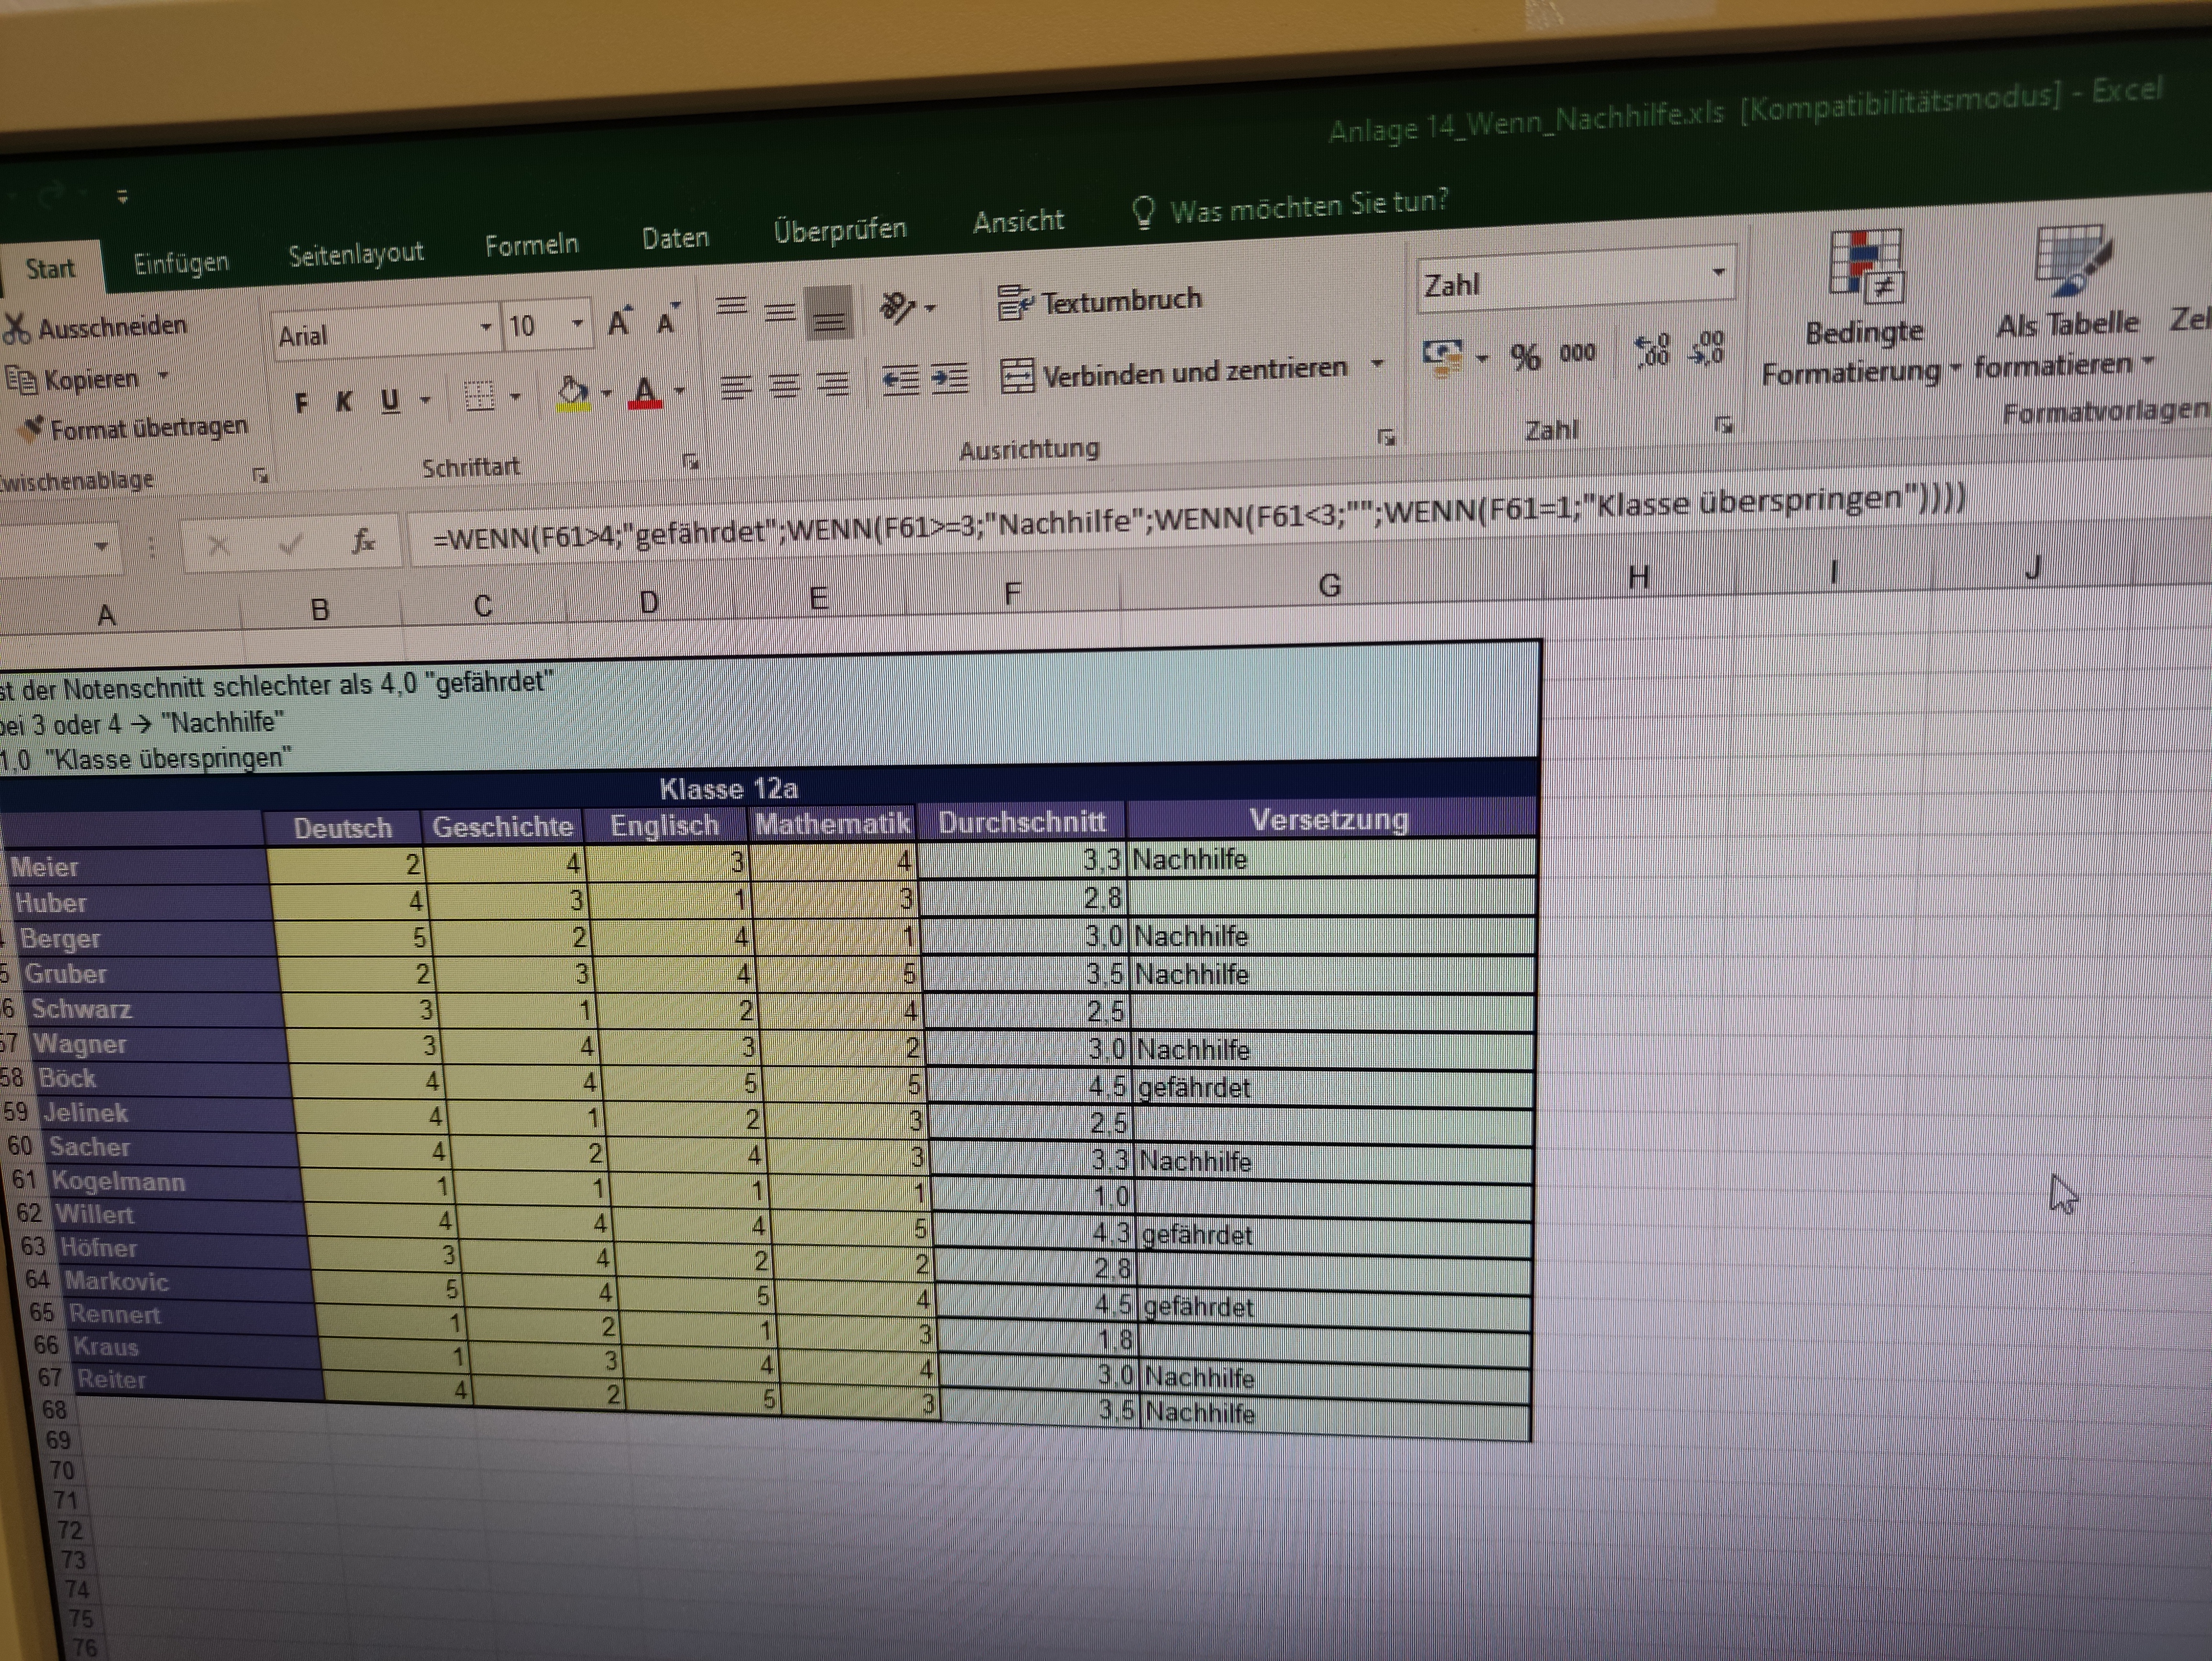The width and height of the screenshot is (2212, 1661).
Task: Expand the Zahl number format dropdown
Action: (x=1718, y=273)
